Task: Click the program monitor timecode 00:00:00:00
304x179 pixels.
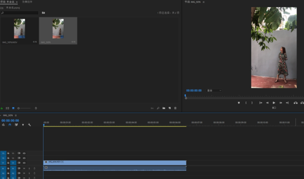Action: pyautogui.click(x=194, y=91)
